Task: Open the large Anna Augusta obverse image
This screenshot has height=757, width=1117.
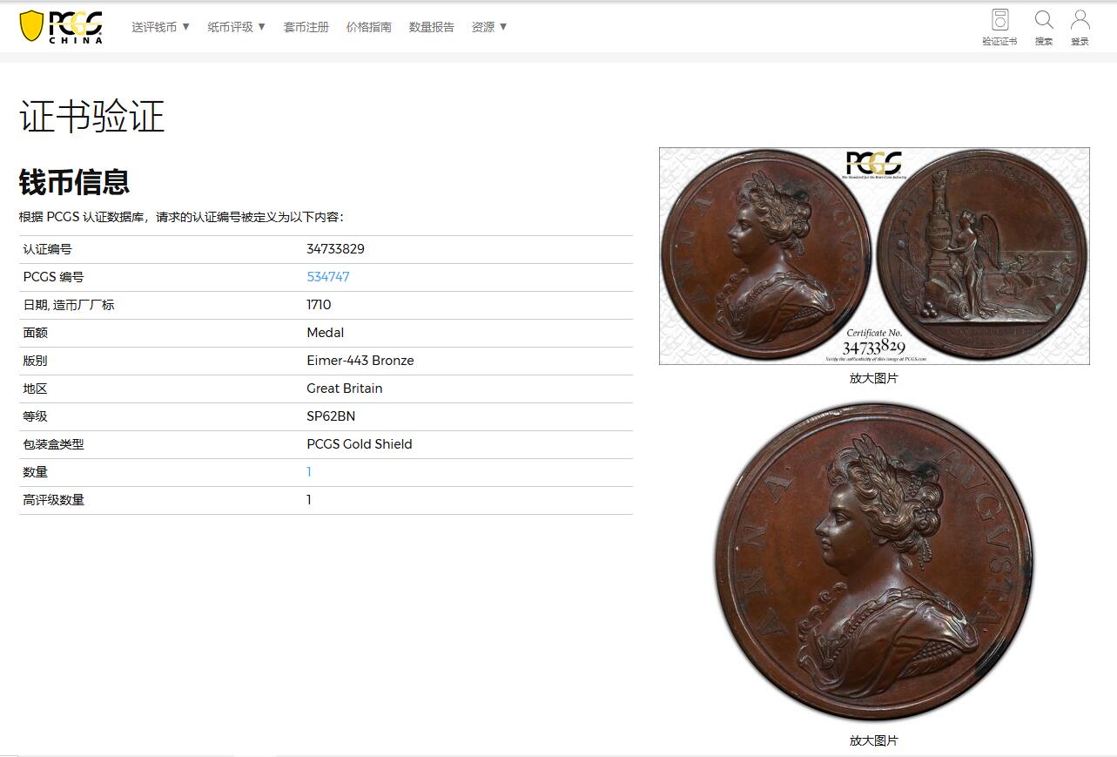Action: tap(874, 562)
